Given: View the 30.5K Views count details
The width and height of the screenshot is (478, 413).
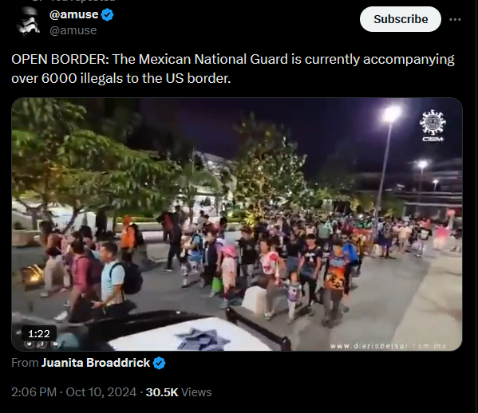Looking at the screenshot, I should [x=179, y=392].
